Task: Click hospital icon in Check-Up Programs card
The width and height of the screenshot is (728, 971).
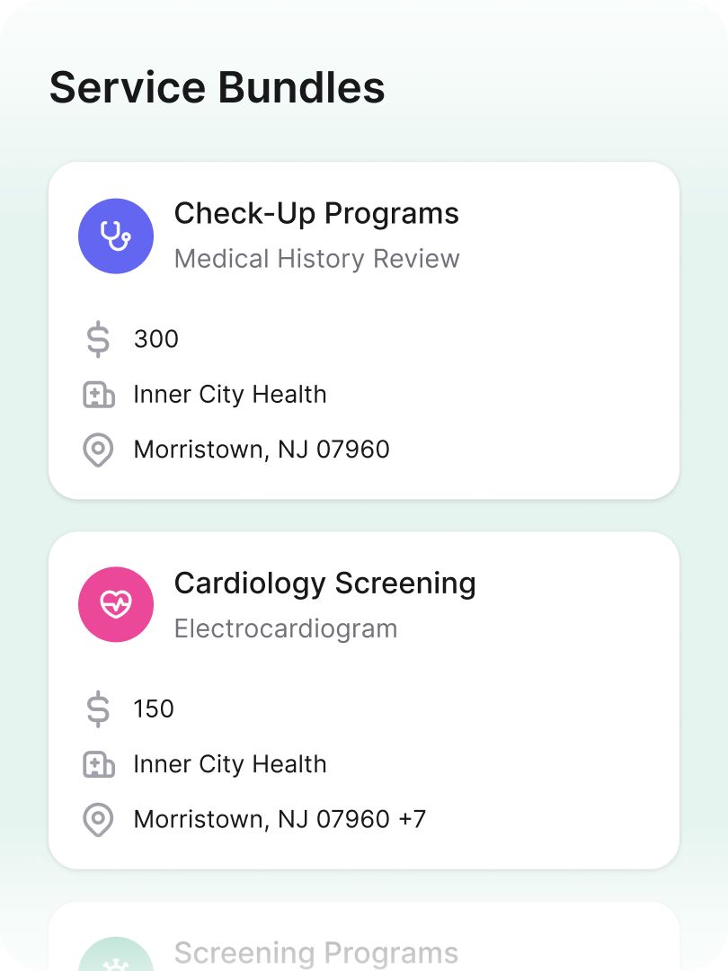Action: click(99, 395)
